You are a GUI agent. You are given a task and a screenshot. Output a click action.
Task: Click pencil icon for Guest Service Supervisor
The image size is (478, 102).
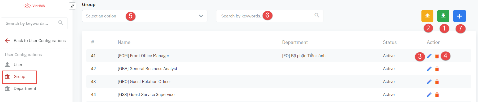pyautogui.click(x=429, y=95)
